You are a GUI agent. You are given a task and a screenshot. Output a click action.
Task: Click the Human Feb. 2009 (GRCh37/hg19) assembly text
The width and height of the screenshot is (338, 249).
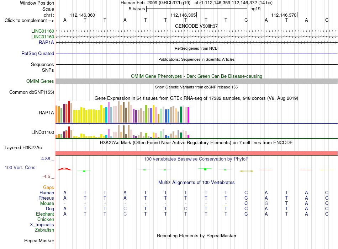point(155,3)
